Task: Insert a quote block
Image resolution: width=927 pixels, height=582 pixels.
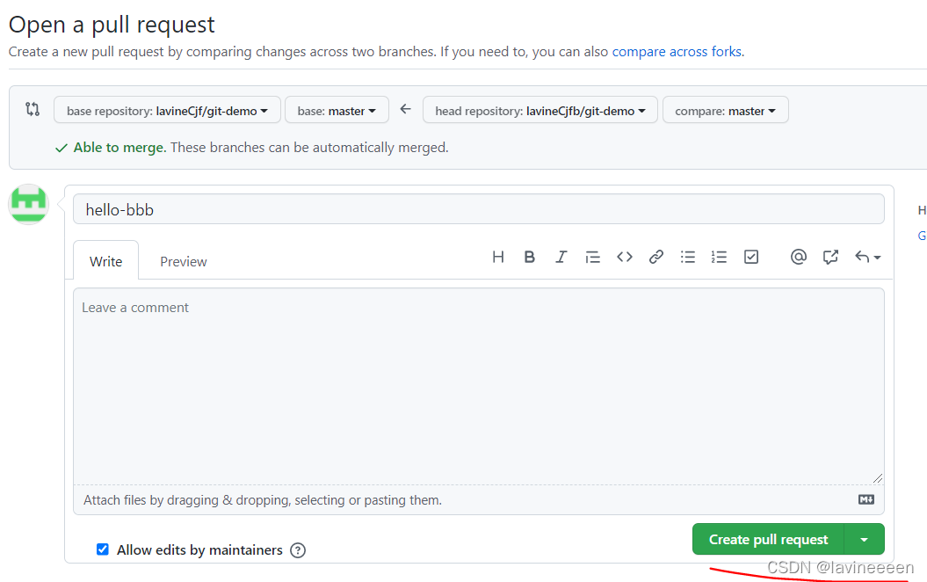Action: coord(592,257)
